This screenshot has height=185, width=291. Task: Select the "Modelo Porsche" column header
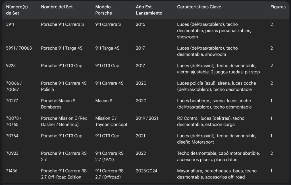(x=103, y=10)
